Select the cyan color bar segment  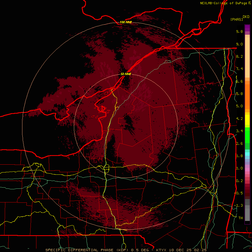pyautogui.click(x=247, y=154)
